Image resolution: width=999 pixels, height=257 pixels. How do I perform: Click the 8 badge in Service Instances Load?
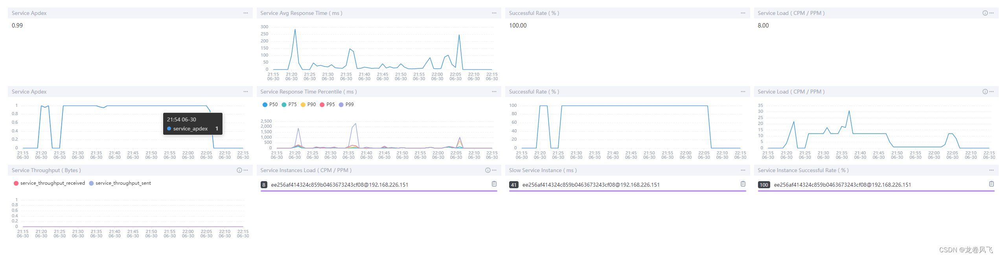click(x=264, y=185)
